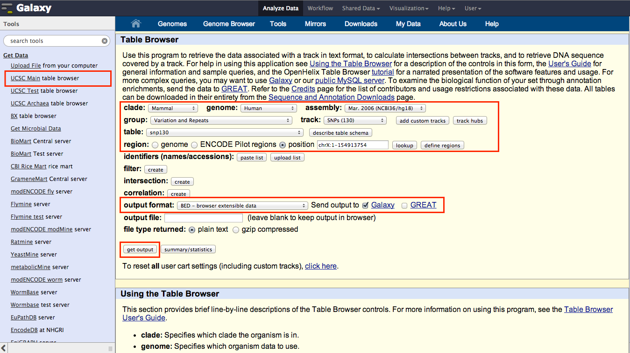Open the Tools menu in UCSC bar

coord(278,24)
